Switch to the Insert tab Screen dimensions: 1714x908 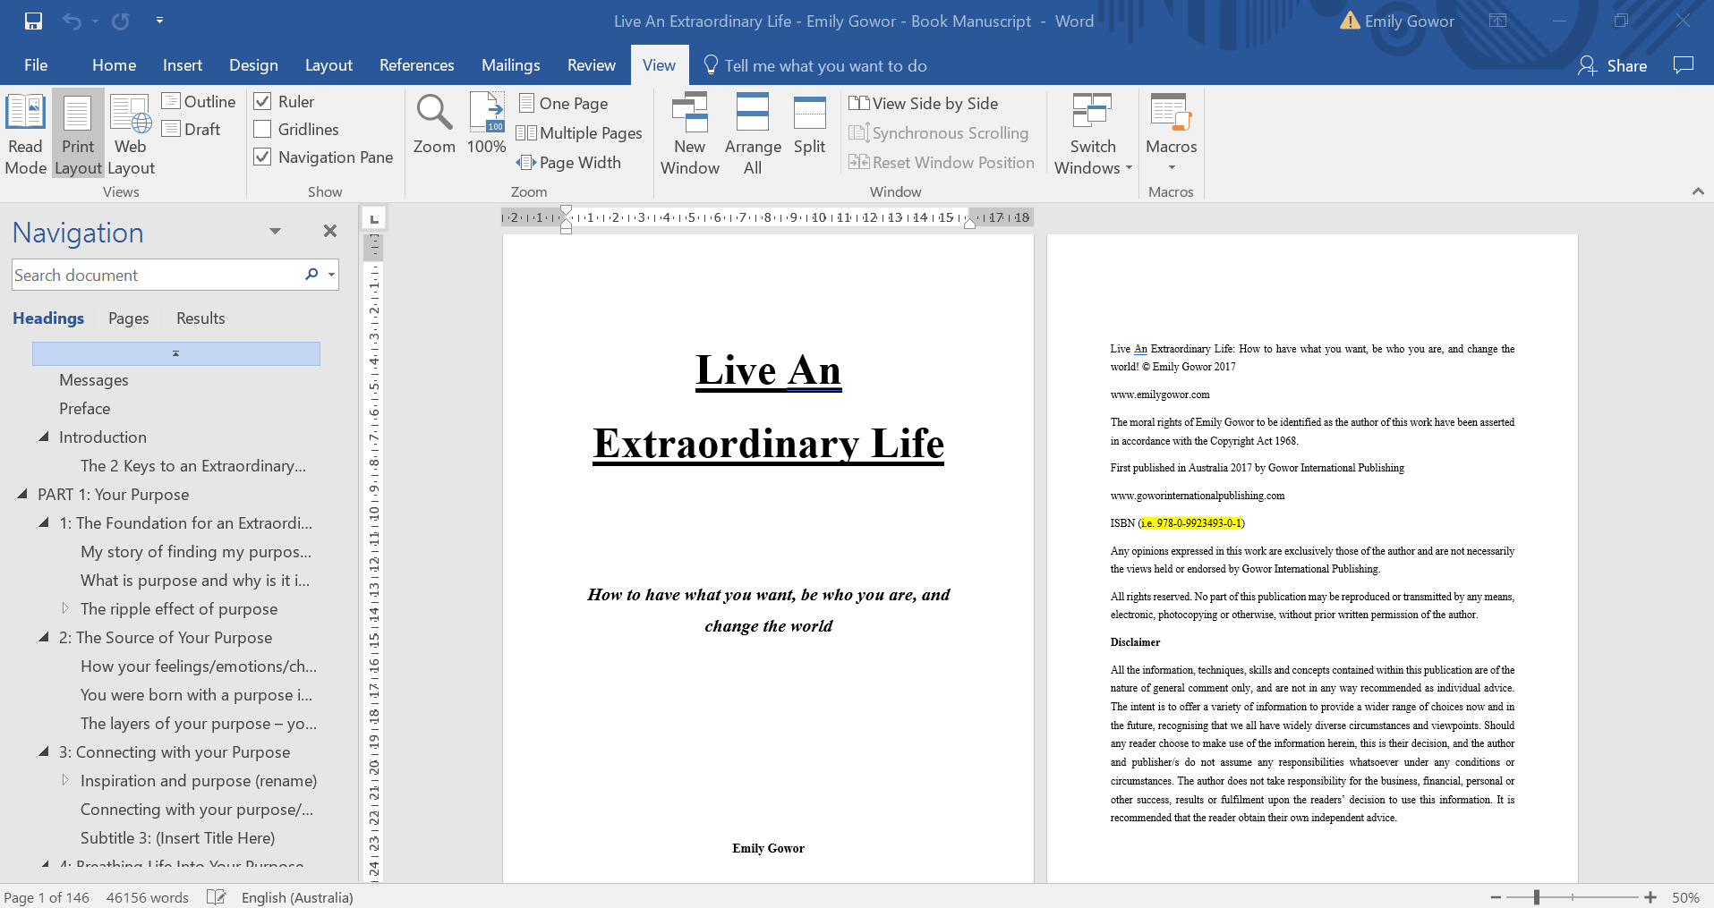183,64
